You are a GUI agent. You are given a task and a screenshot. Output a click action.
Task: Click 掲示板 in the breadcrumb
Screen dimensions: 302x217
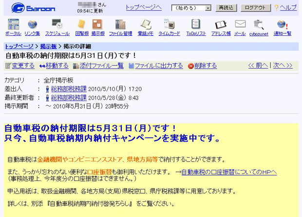(x=48, y=46)
